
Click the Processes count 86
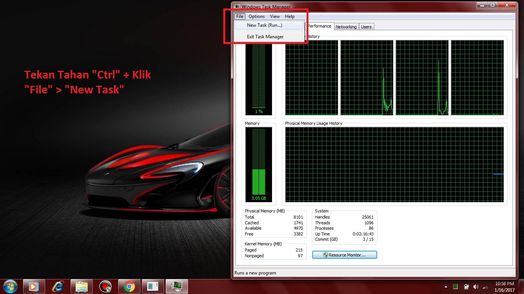tap(371, 228)
